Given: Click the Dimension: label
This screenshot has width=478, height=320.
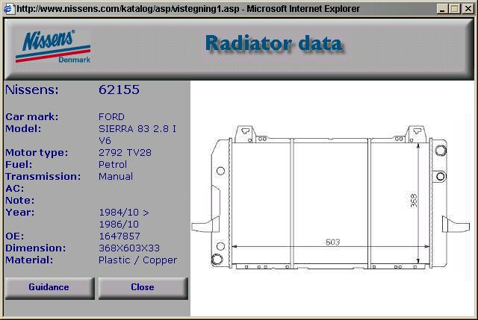Looking at the screenshot, I should 35,248.
